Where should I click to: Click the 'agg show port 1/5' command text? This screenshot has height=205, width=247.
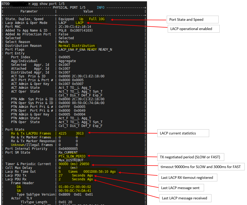coord(48,4)
